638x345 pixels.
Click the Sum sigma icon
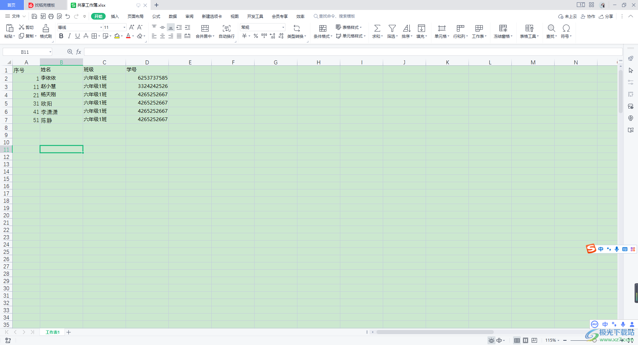point(377,28)
